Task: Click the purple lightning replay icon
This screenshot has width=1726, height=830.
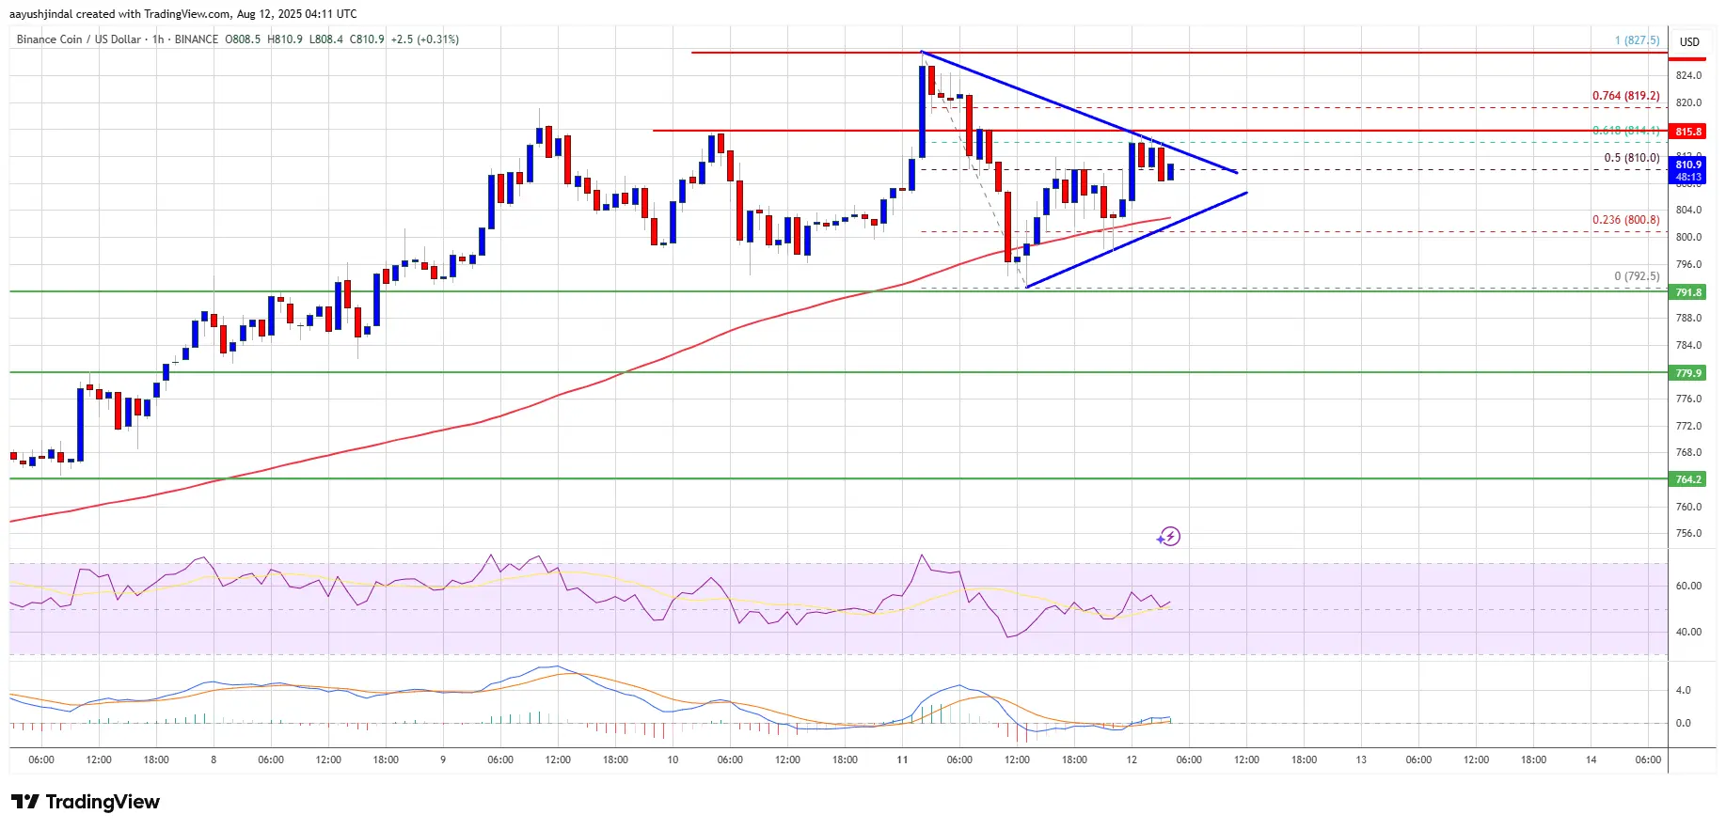Action: [x=1168, y=537]
